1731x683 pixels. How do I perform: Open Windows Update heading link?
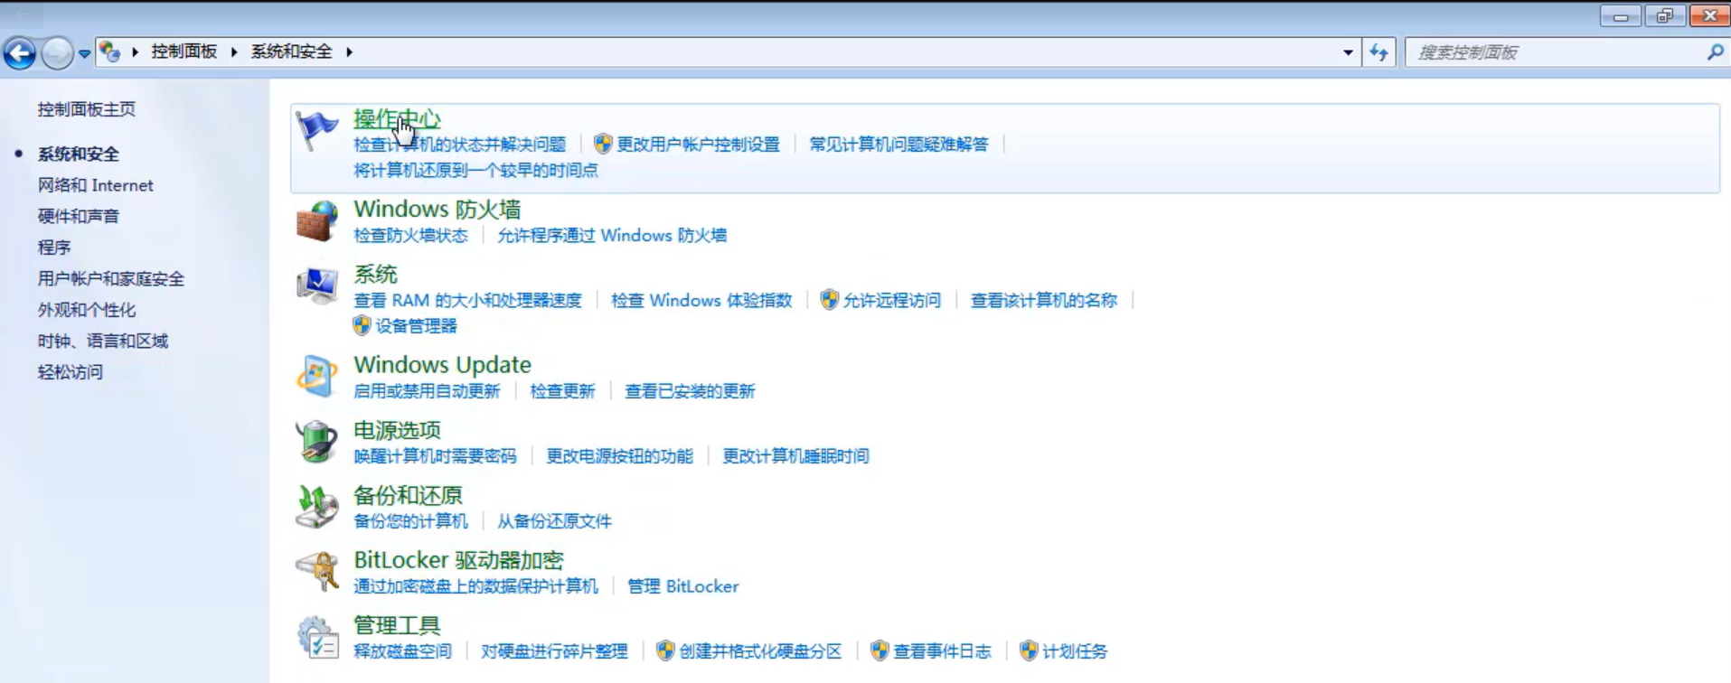pos(442,364)
